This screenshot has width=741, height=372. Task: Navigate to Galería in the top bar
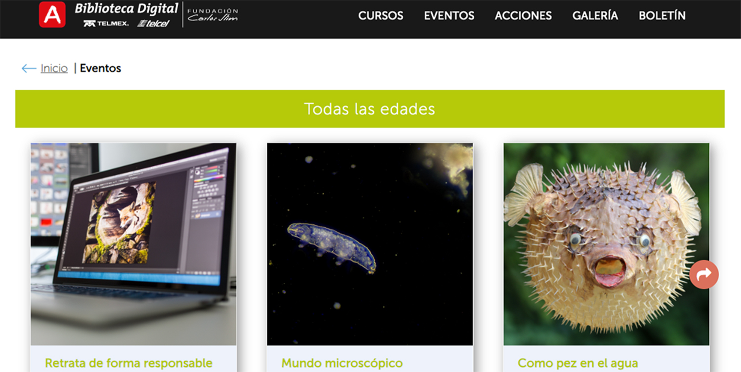[x=595, y=16]
